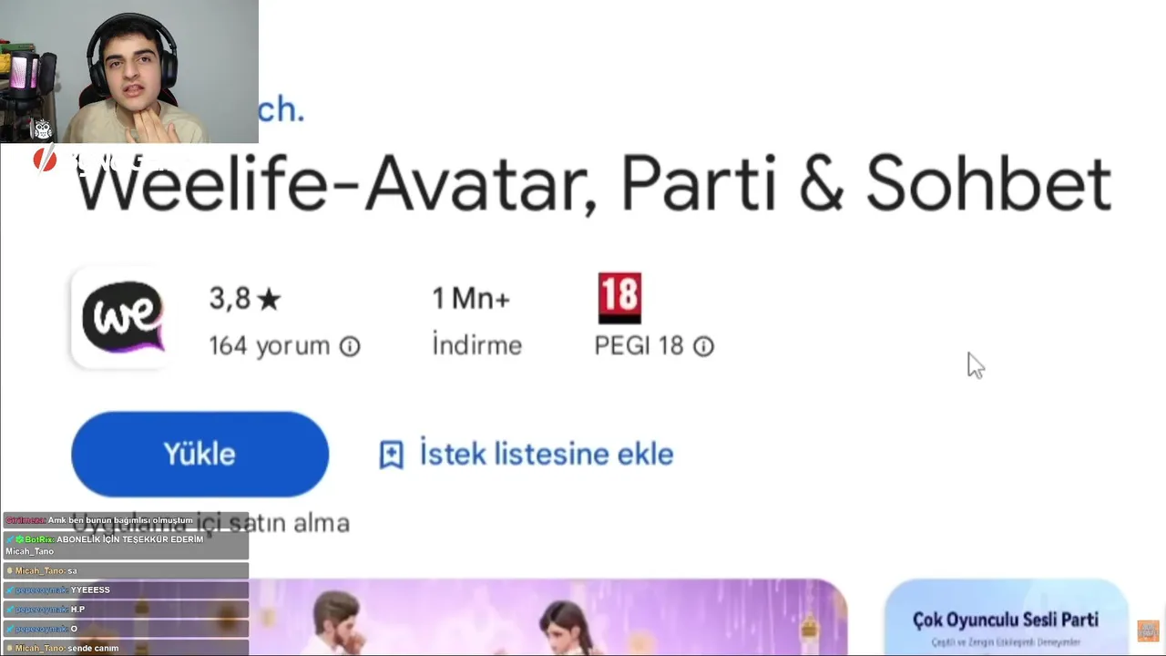The image size is (1166, 656).
Task: Click the Weelife app logo icon
Action: [121, 318]
